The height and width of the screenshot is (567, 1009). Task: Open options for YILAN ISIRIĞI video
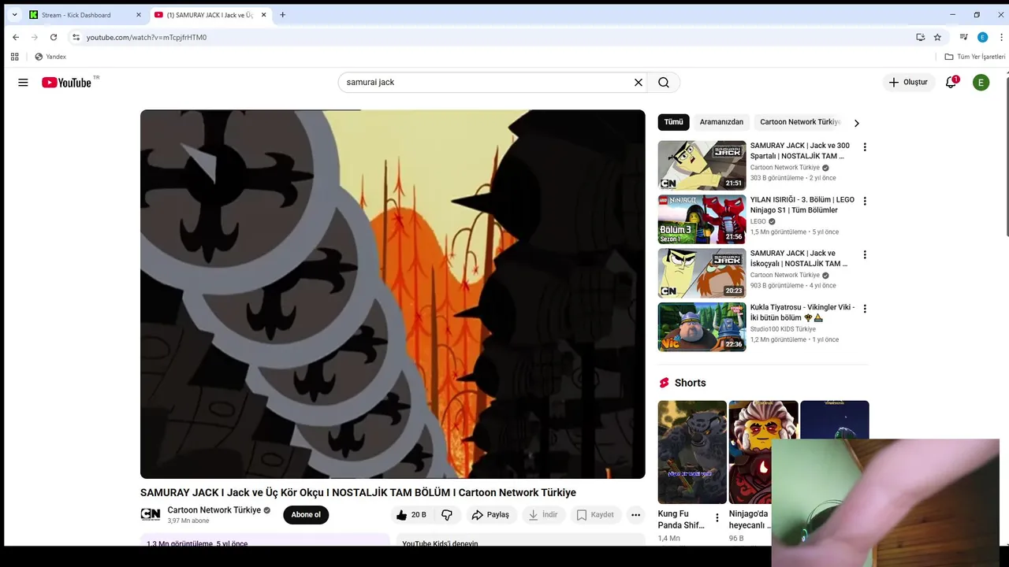(x=865, y=202)
